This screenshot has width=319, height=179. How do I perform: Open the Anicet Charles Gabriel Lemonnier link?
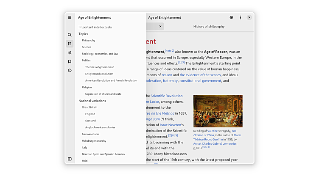(x=215, y=143)
